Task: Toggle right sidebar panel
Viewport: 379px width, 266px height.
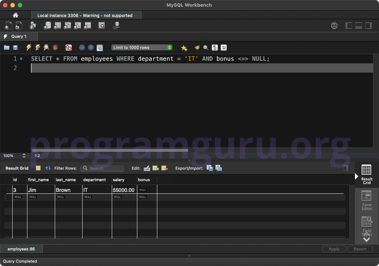Action: pos(368,26)
